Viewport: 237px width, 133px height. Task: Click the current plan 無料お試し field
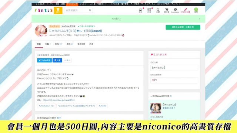[x=174, y=68]
